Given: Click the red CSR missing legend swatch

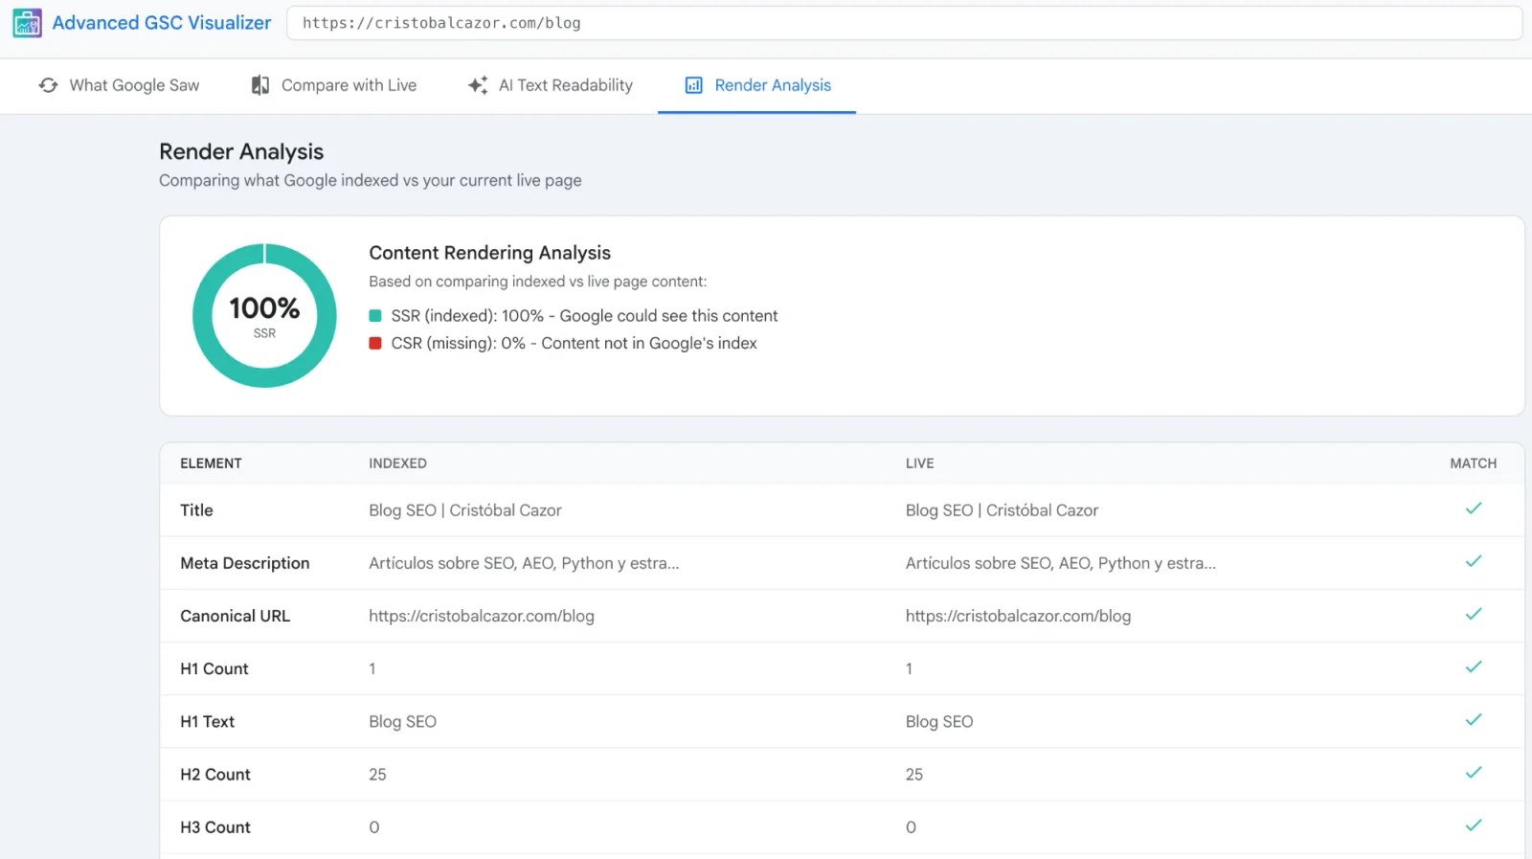Looking at the screenshot, I should (x=375, y=343).
